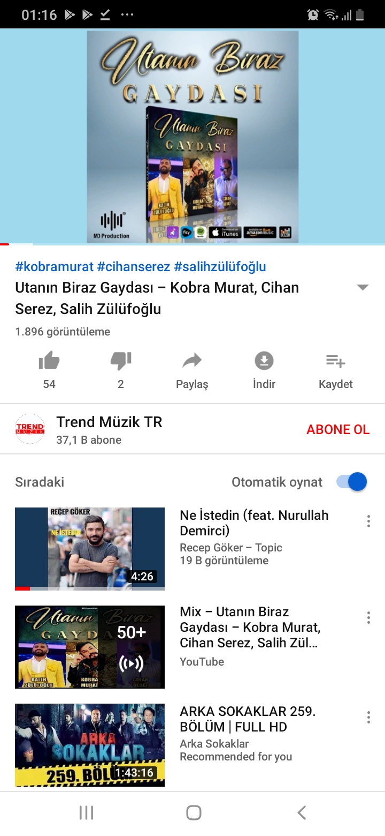Save to playlist with Kaydet icon
385x836 pixels.
[x=335, y=361]
